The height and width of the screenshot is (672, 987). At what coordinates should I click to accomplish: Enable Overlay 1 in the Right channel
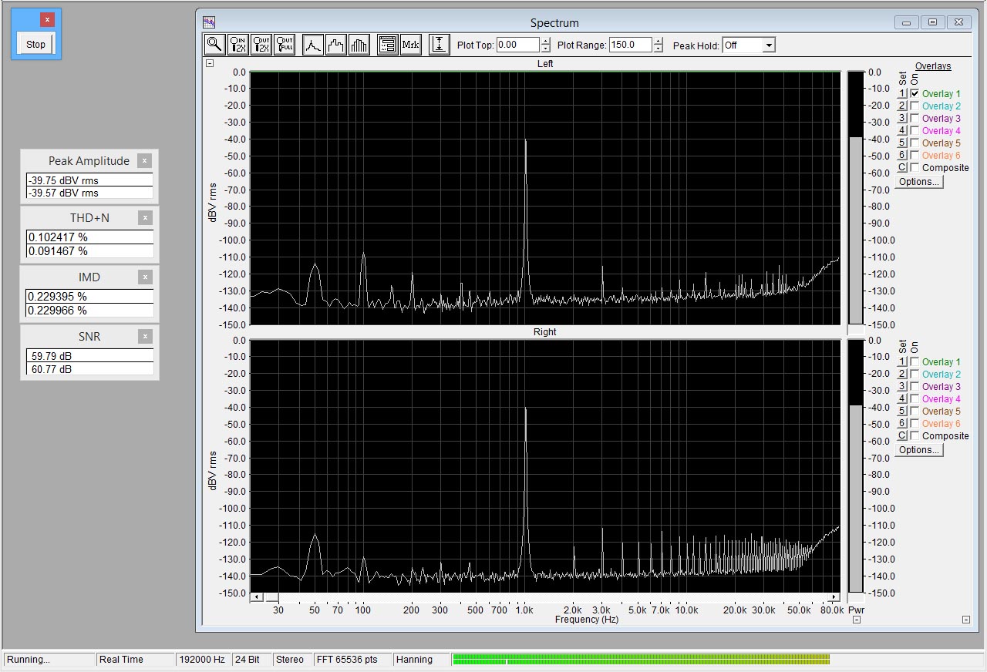coord(915,361)
